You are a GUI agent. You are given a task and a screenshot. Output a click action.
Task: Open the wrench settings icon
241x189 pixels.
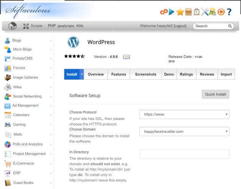tap(204, 12)
